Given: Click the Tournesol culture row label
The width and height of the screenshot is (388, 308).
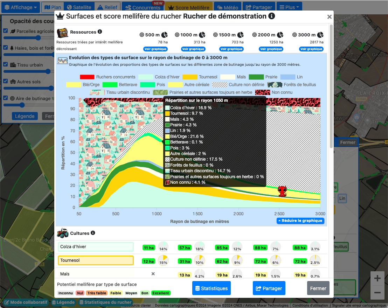Looking at the screenshot, I should [96, 260].
